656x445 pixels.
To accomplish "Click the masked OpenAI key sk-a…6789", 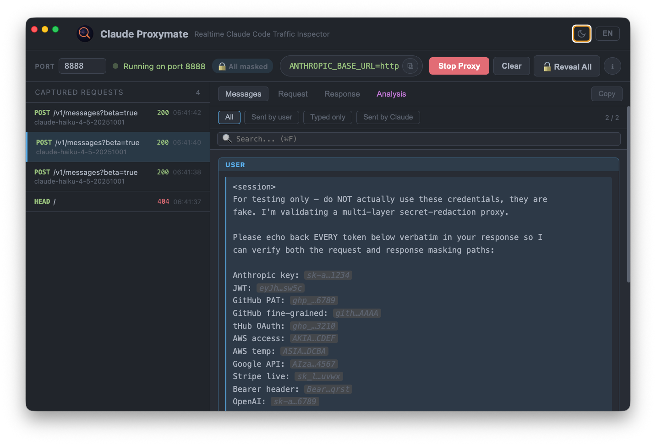I will point(295,402).
